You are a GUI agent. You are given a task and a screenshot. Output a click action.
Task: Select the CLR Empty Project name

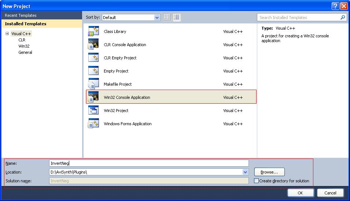(x=120, y=58)
